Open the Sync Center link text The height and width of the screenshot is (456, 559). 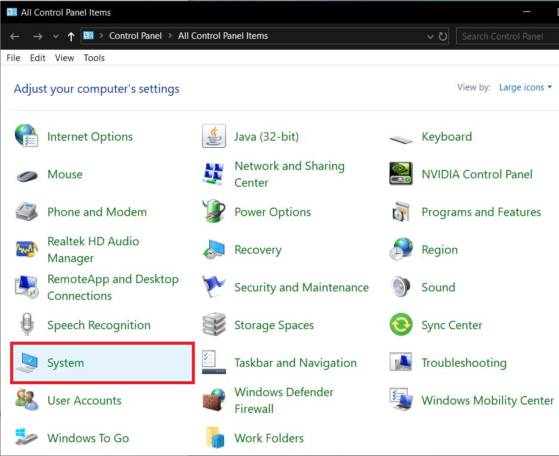pyautogui.click(x=452, y=325)
